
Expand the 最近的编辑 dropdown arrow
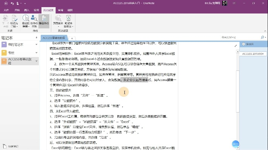pos(29,27)
